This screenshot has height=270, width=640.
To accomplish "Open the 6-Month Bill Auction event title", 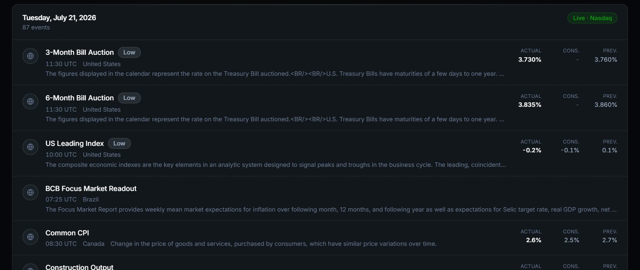I will click(79, 98).
